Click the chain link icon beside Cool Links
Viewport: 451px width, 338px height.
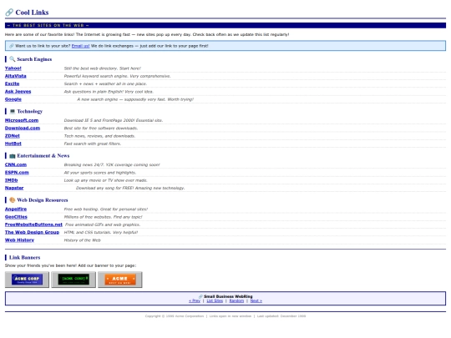coord(9,13)
